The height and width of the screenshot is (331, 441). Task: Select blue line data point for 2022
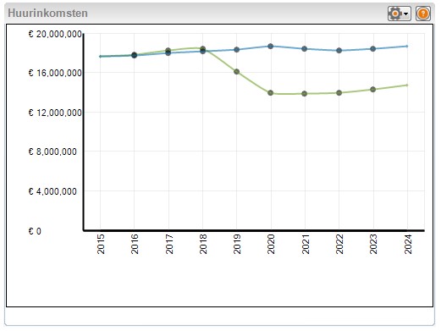point(339,51)
